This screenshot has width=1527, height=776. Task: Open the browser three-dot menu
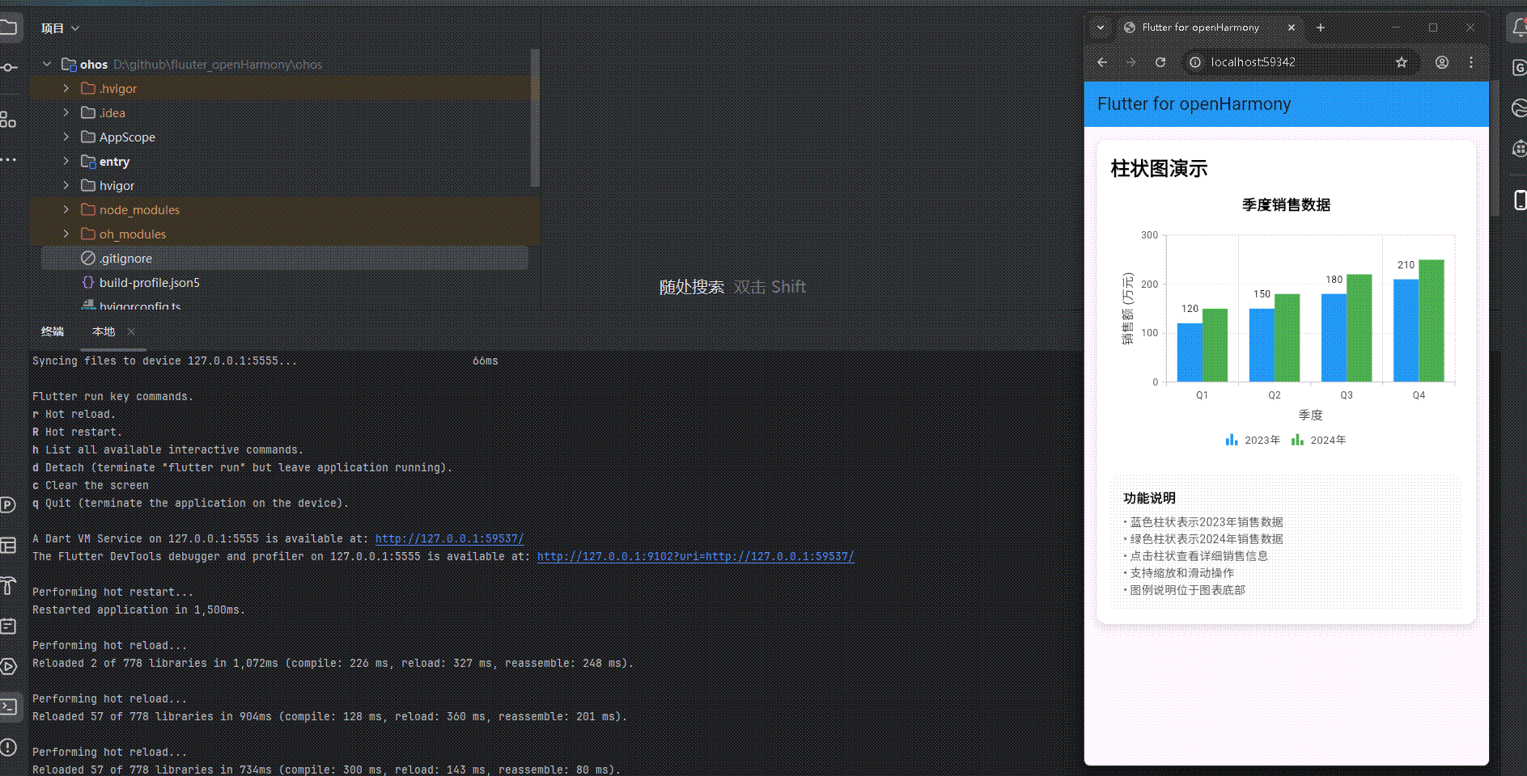point(1471,62)
